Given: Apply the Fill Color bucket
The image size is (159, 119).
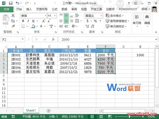Looking at the screenshot, I should coord(33,26).
